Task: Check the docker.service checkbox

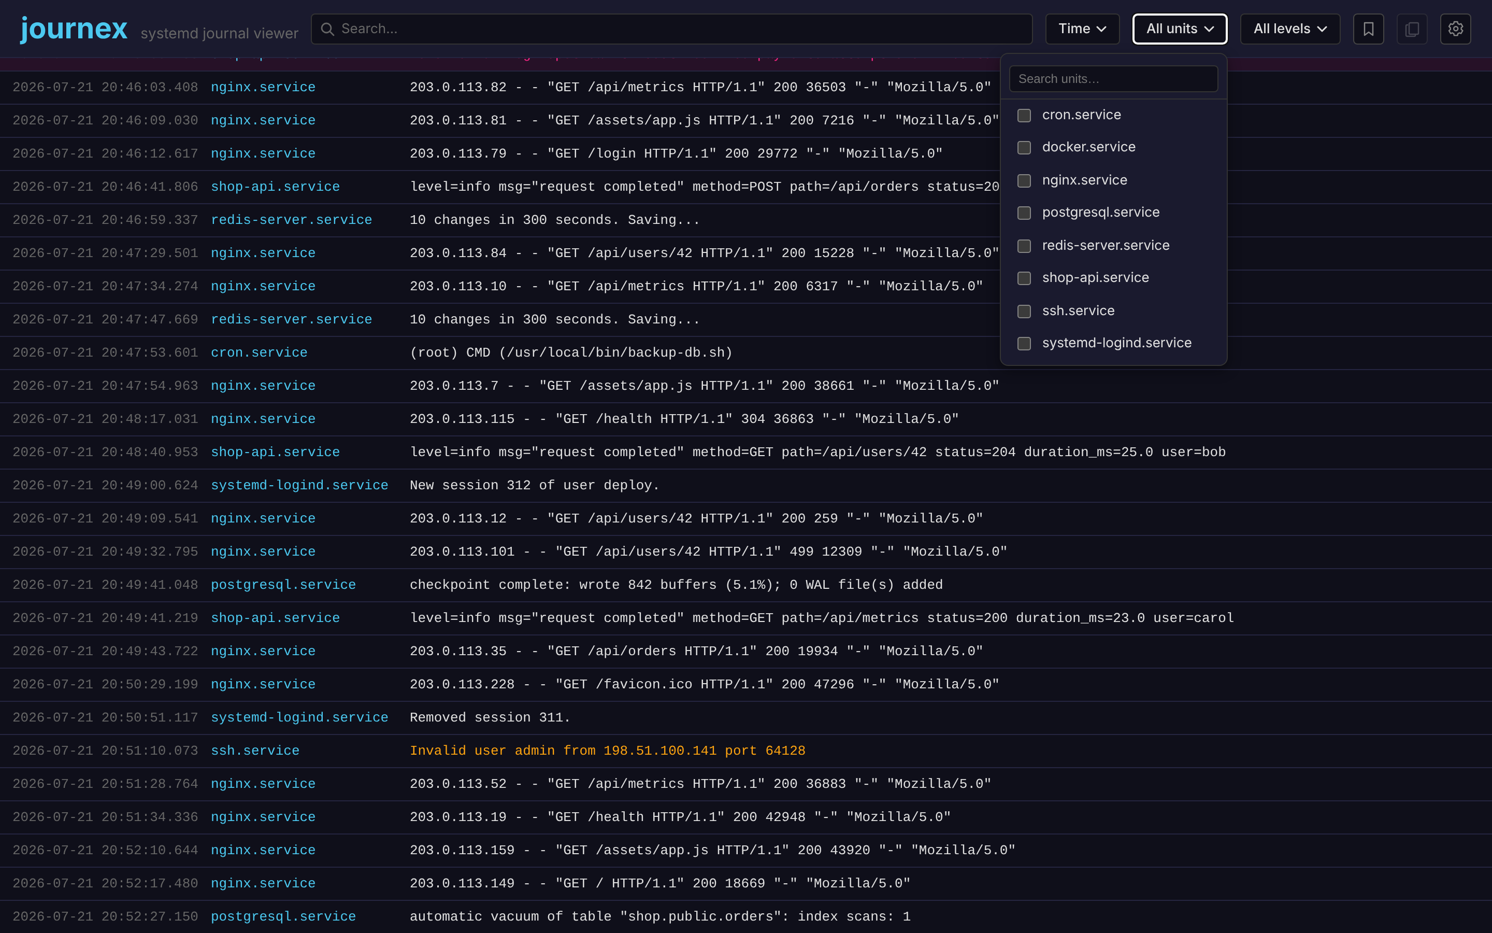Action: (1024, 148)
